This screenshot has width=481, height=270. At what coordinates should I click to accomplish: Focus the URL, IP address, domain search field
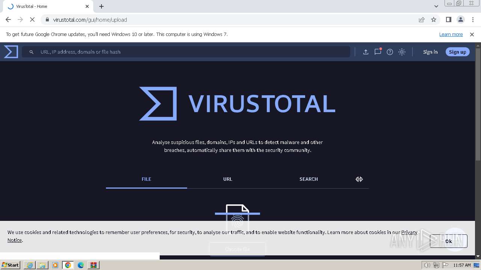coord(186,52)
